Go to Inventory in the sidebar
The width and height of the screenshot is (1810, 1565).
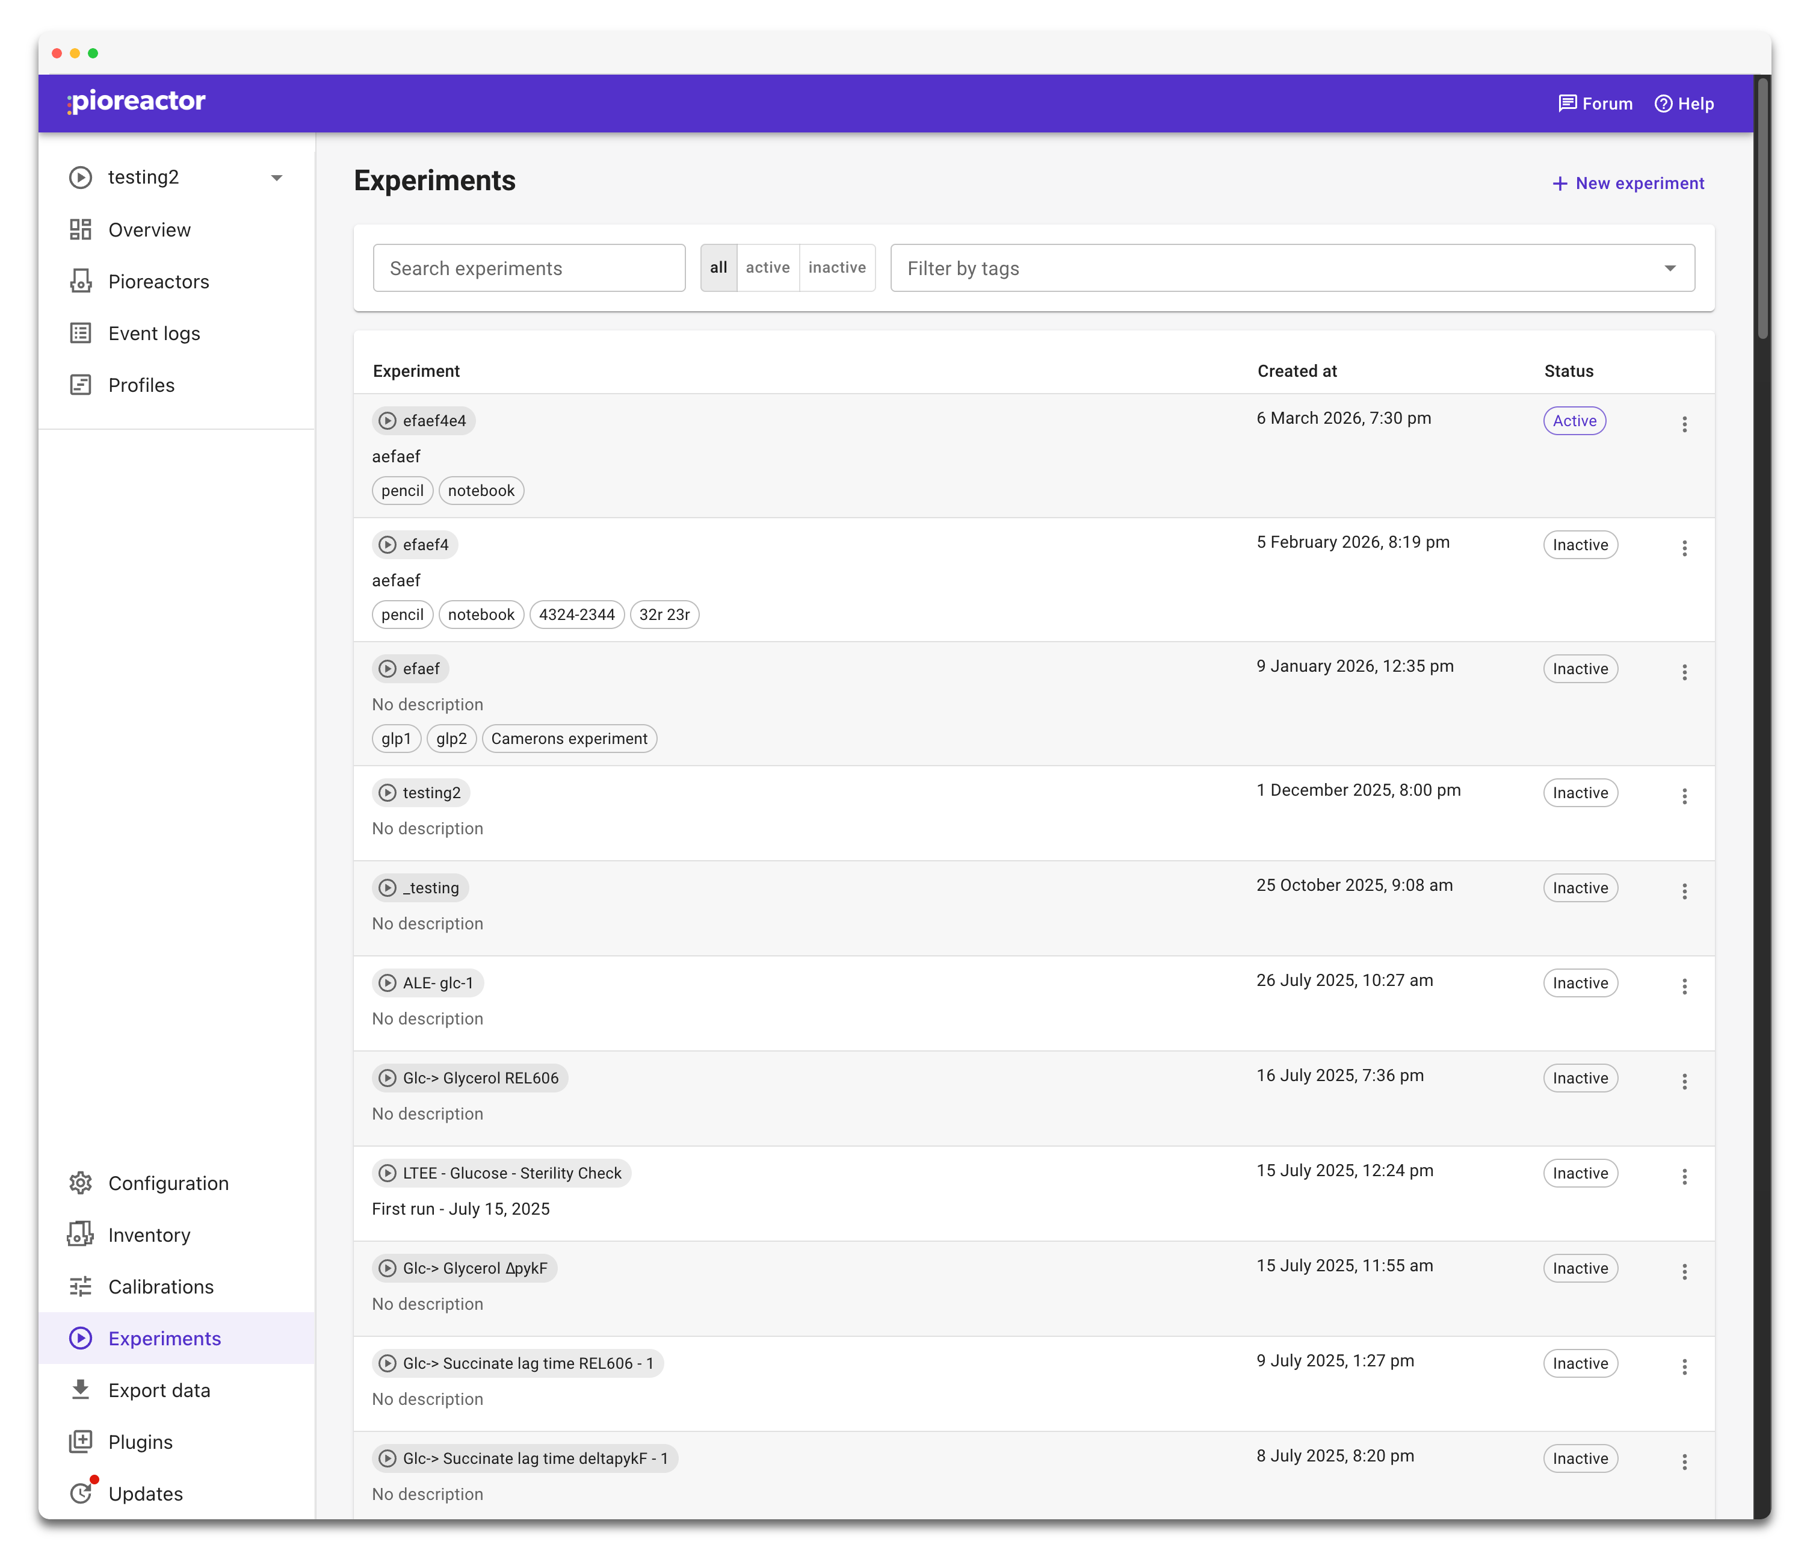pos(149,1235)
